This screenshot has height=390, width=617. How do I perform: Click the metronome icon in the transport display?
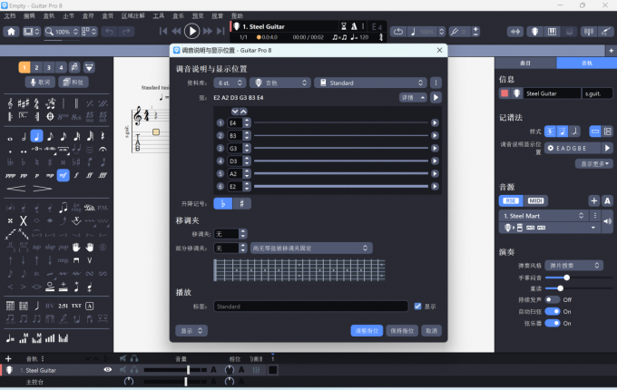pyautogui.click(x=354, y=26)
